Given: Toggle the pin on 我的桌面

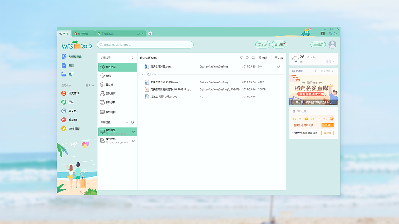Looking at the screenshot, I should pos(133,132).
